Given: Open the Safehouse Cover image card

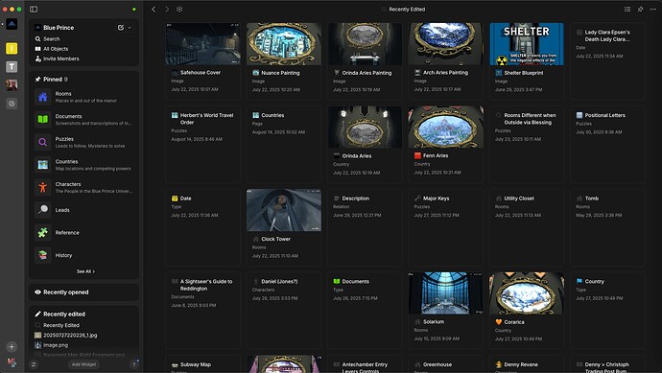Looking at the screenshot, I should click(203, 60).
